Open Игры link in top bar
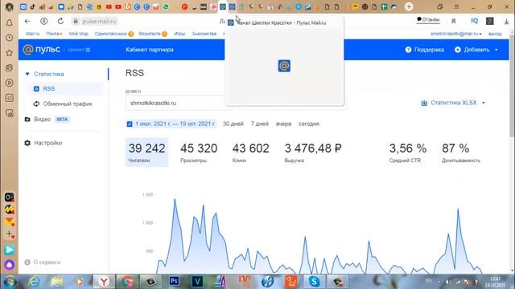515x289 pixels. 179,34
